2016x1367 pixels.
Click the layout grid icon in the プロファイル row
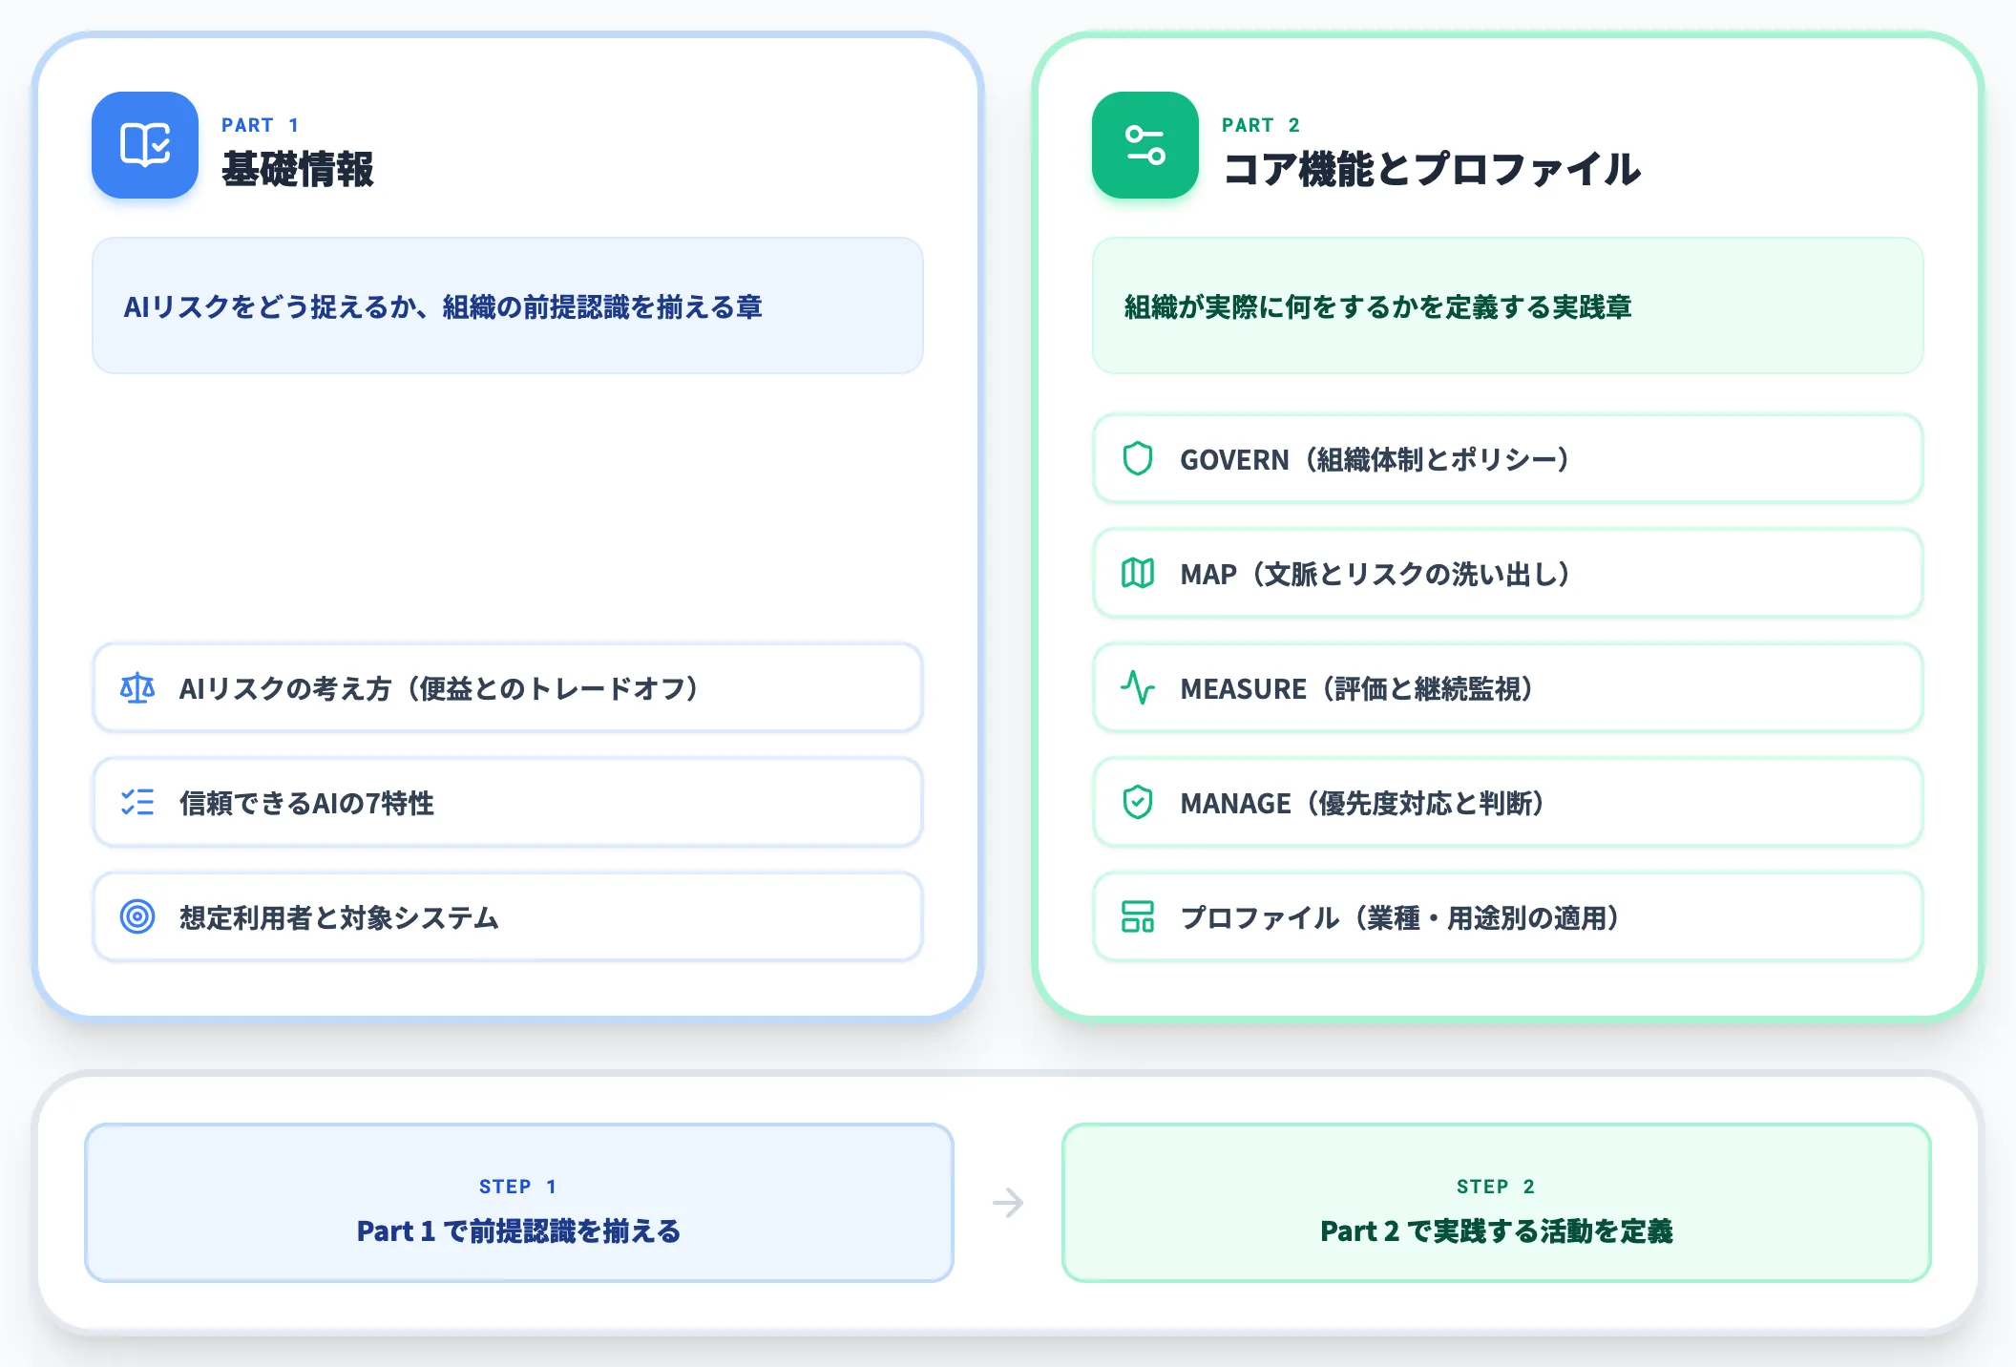pyautogui.click(x=1138, y=917)
